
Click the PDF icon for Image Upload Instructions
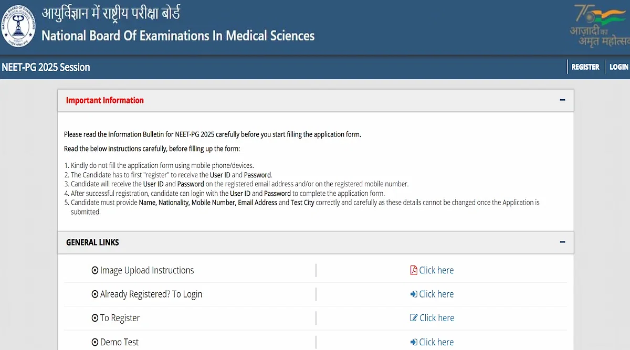point(414,270)
